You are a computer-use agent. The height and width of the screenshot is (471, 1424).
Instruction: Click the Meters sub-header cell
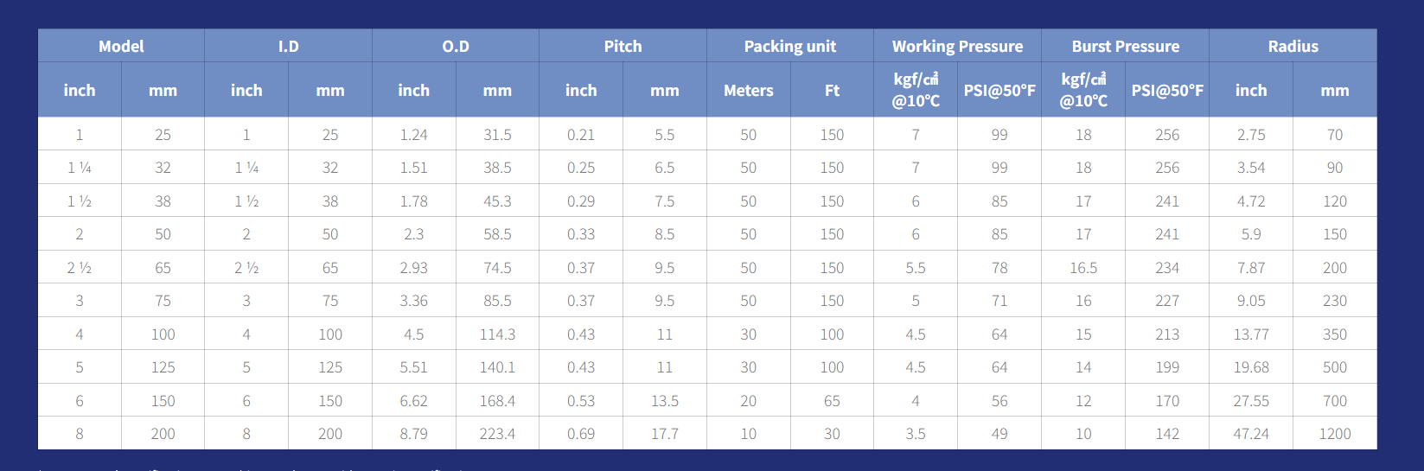coord(749,90)
